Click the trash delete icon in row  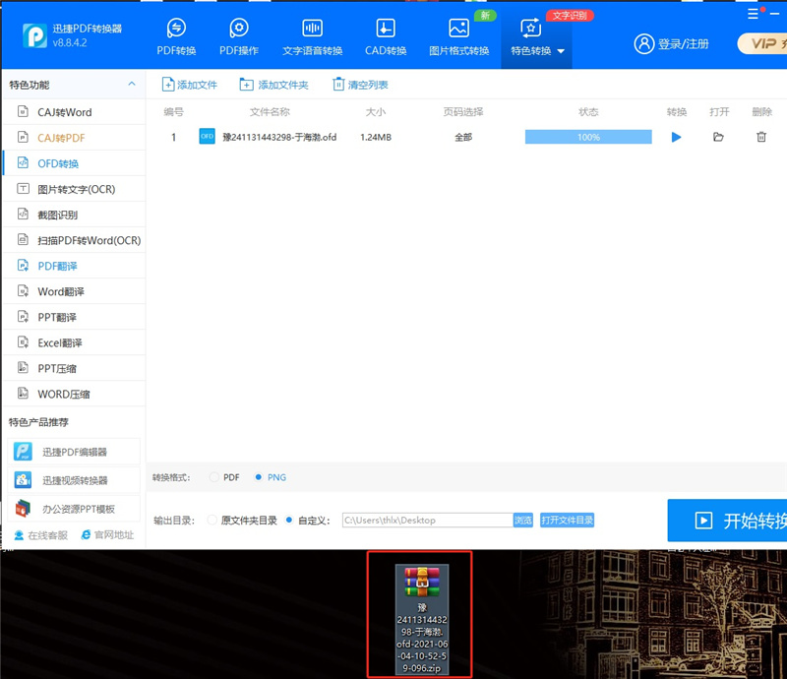(761, 137)
